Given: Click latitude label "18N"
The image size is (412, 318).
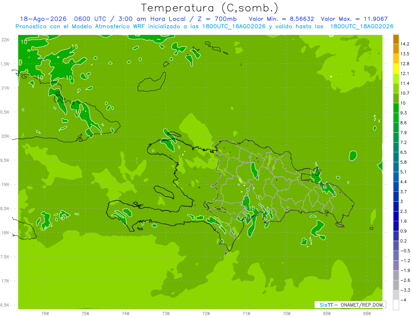Looking at the screenshot, I should pyautogui.click(x=5, y=233).
